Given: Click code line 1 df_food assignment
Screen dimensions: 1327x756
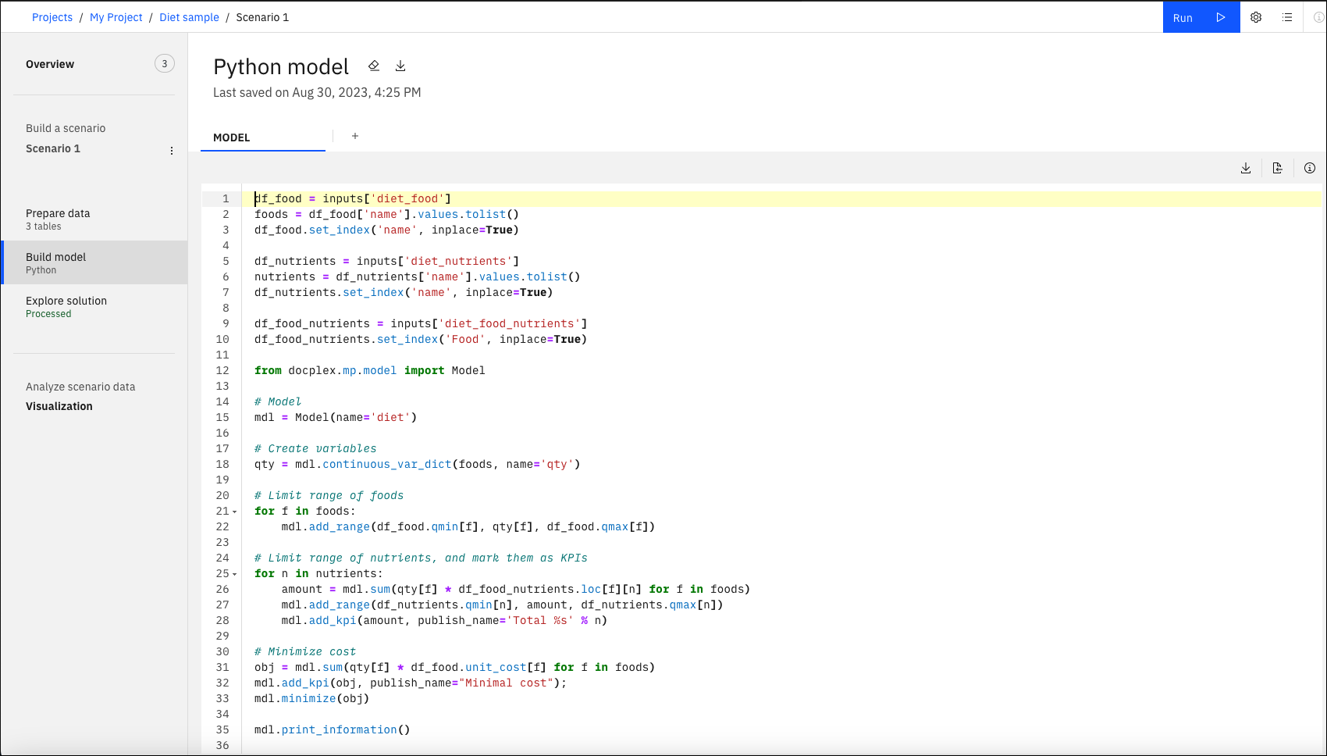Looking at the screenshot, I should tap(353, 198).
